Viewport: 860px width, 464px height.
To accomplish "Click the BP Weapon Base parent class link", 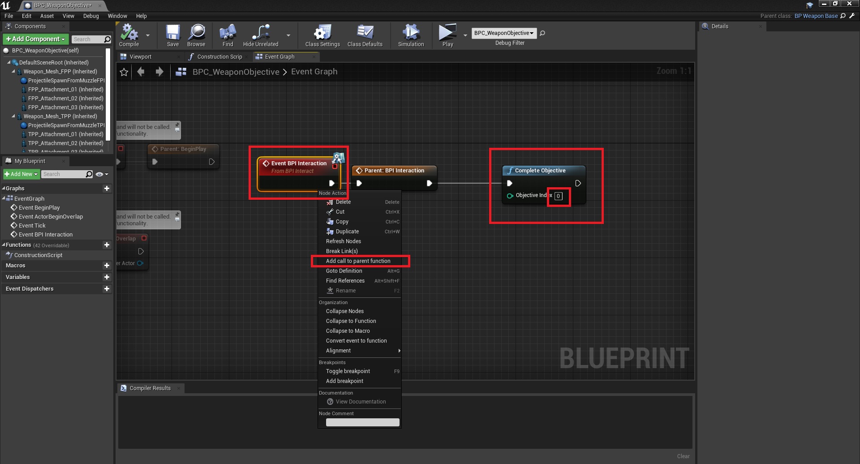I will [816, 16].
